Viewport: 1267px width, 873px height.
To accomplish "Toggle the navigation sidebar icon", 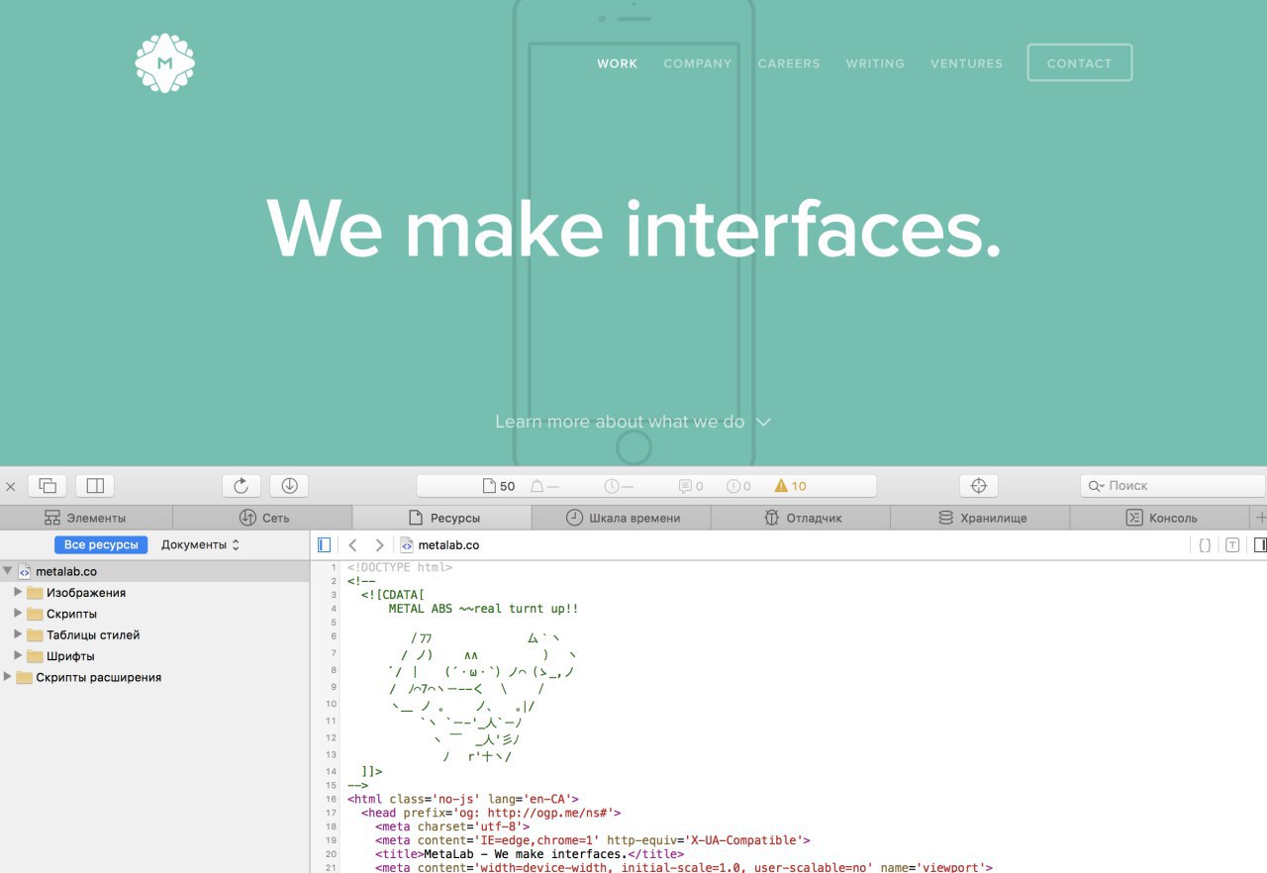I will 324,544.
